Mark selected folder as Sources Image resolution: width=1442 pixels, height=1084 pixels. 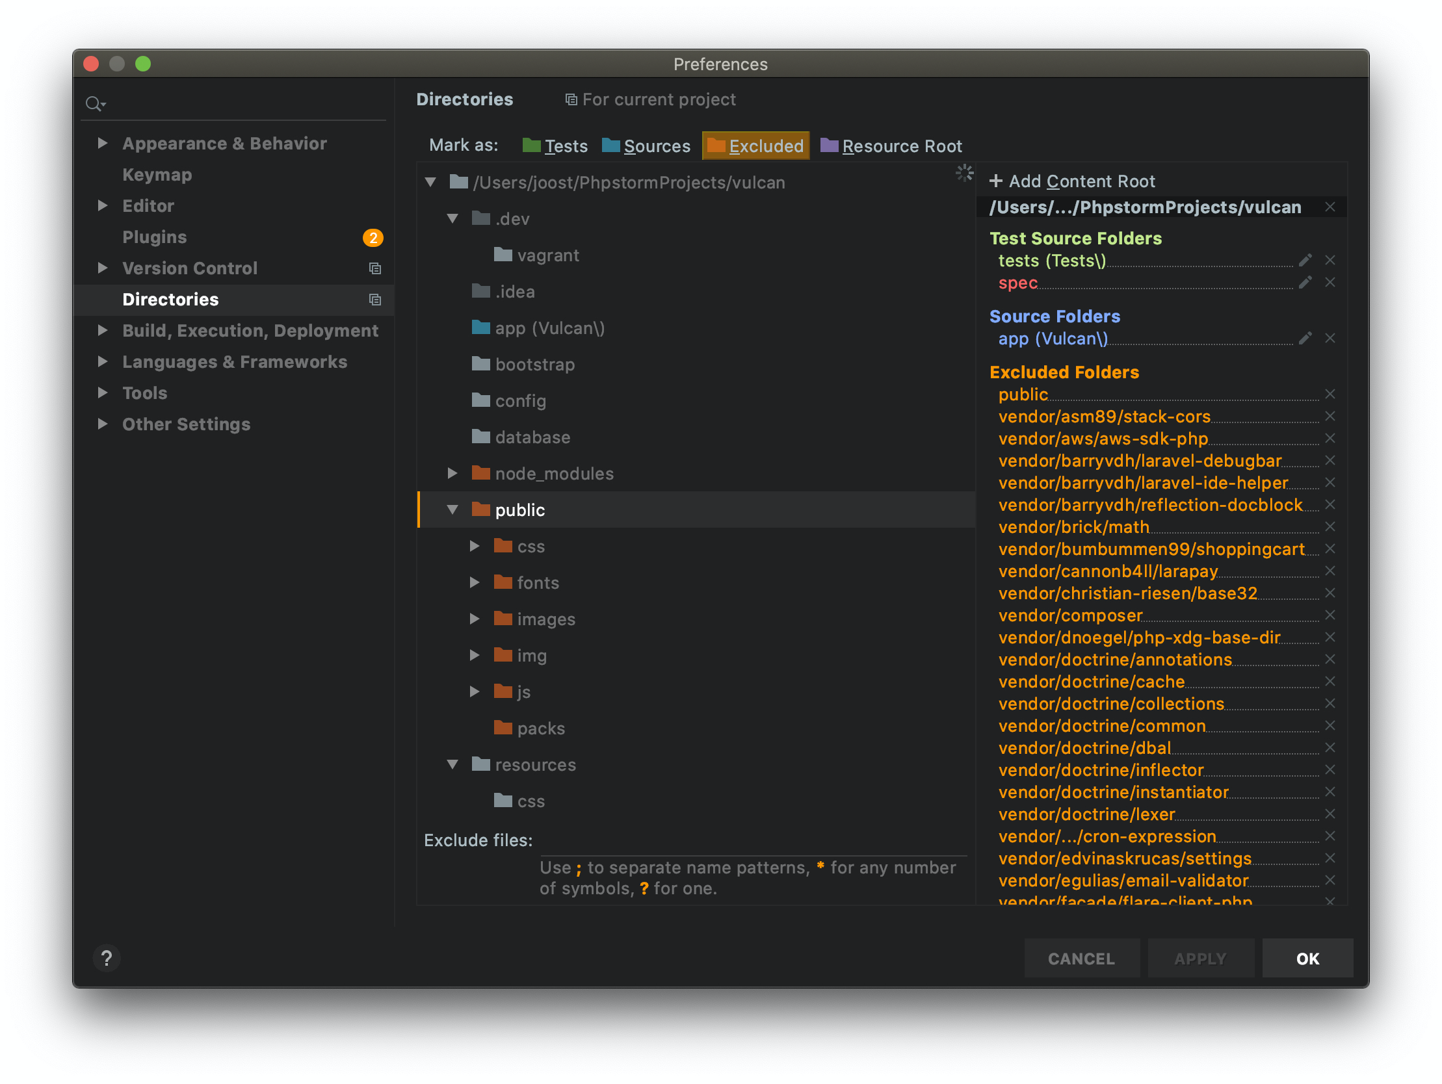646,146
